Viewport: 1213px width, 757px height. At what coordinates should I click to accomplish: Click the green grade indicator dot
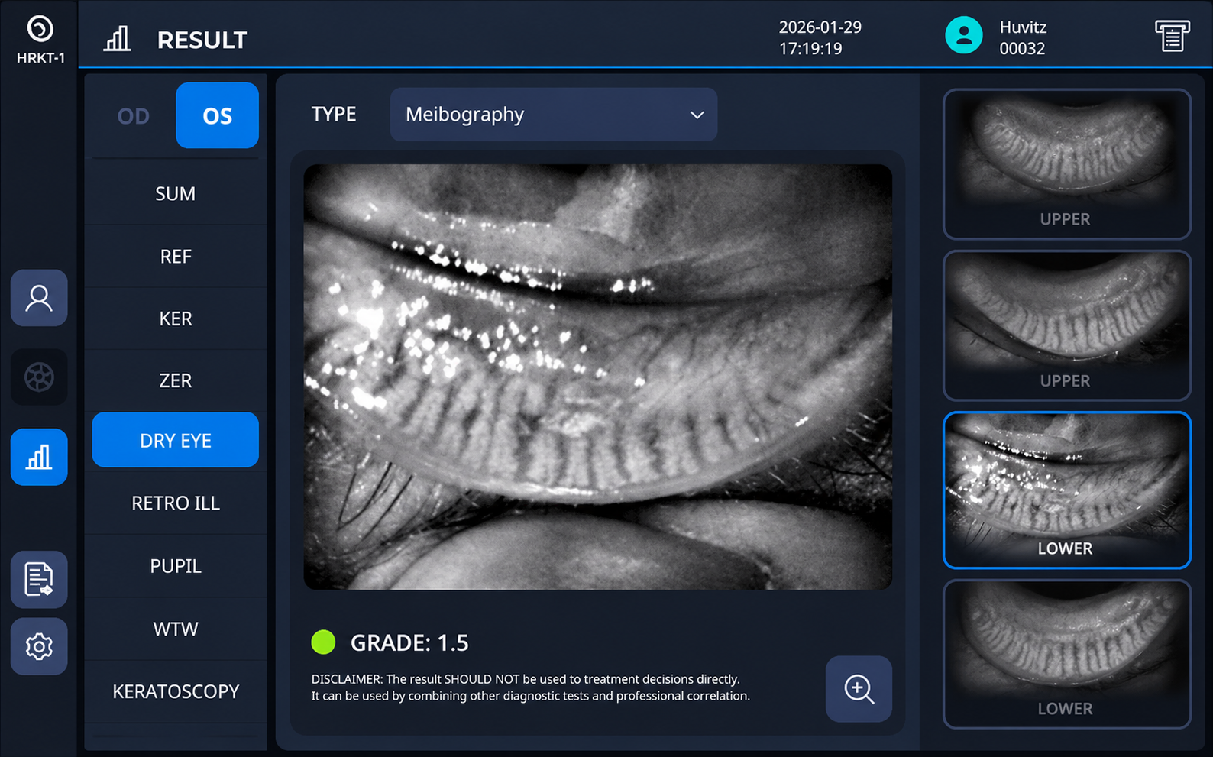tap(323, 642)
